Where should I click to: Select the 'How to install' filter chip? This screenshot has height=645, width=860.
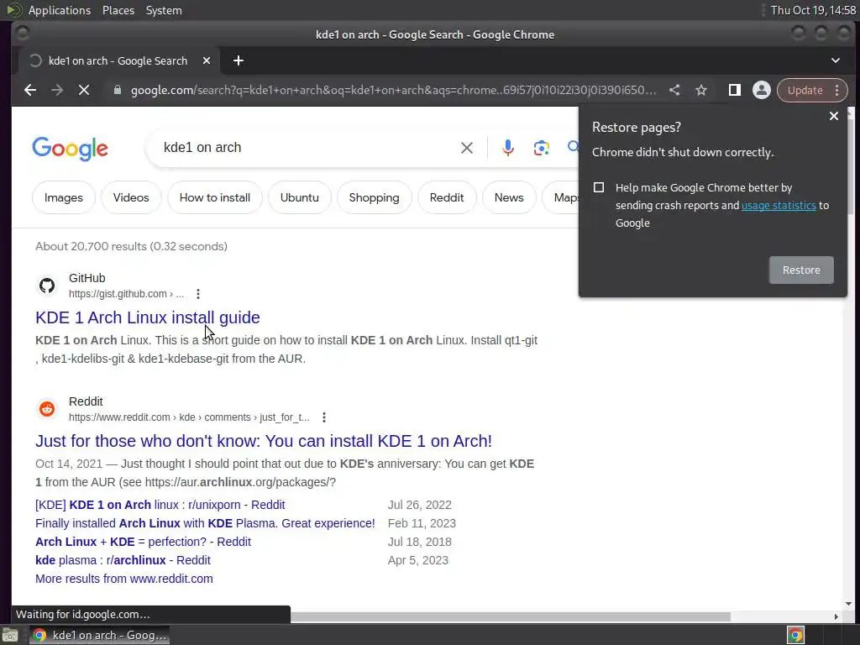215,197
